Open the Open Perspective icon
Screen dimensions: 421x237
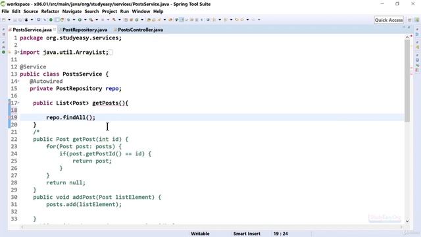click(x=410, y=20)
